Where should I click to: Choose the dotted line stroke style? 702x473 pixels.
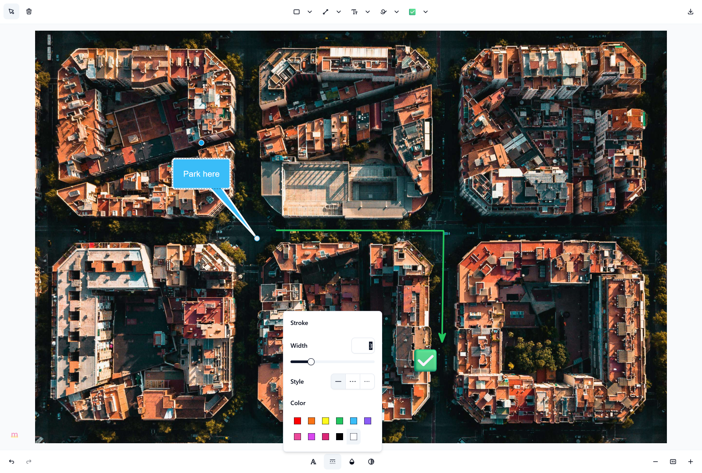click(x=367, y=381)
